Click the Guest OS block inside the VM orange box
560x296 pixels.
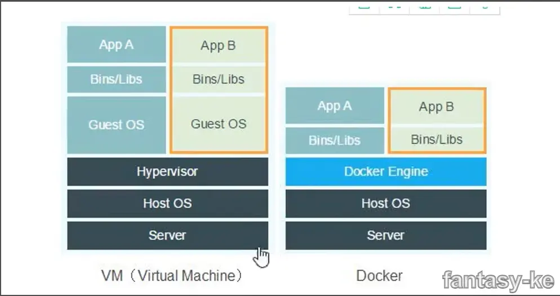click(218, 124)
